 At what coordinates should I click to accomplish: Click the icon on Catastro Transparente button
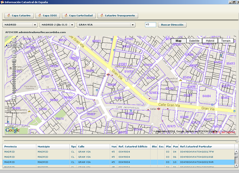point(102,16)
